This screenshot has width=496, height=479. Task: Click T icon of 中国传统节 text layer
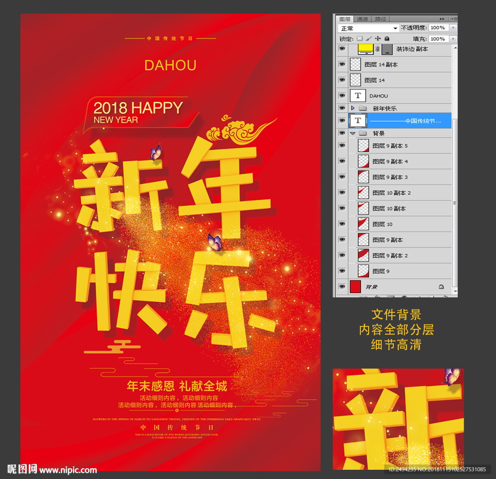(x=358, y=121)
